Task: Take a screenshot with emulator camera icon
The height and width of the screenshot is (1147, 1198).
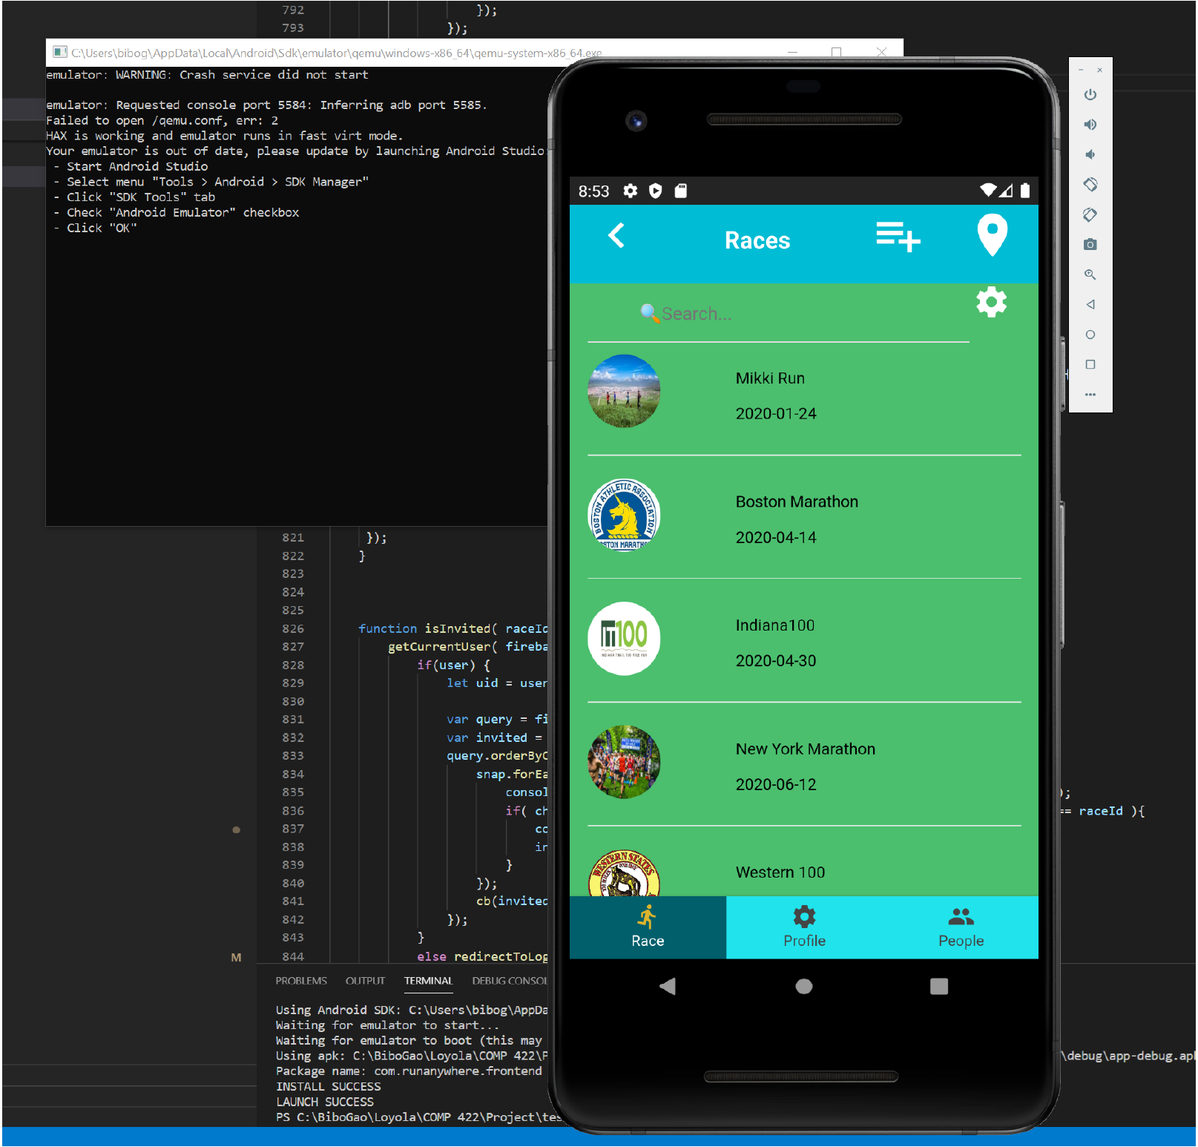Action: (1090, 244)
